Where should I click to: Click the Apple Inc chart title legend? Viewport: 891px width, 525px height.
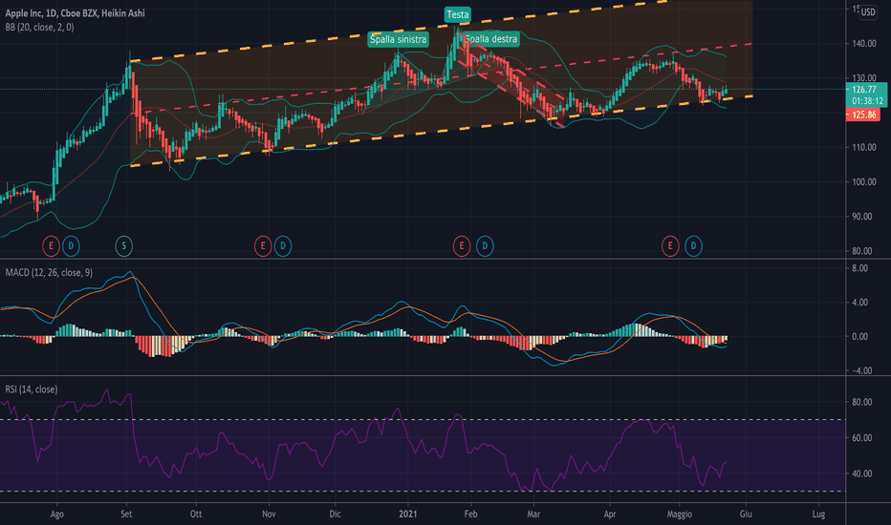pos(75,13)
